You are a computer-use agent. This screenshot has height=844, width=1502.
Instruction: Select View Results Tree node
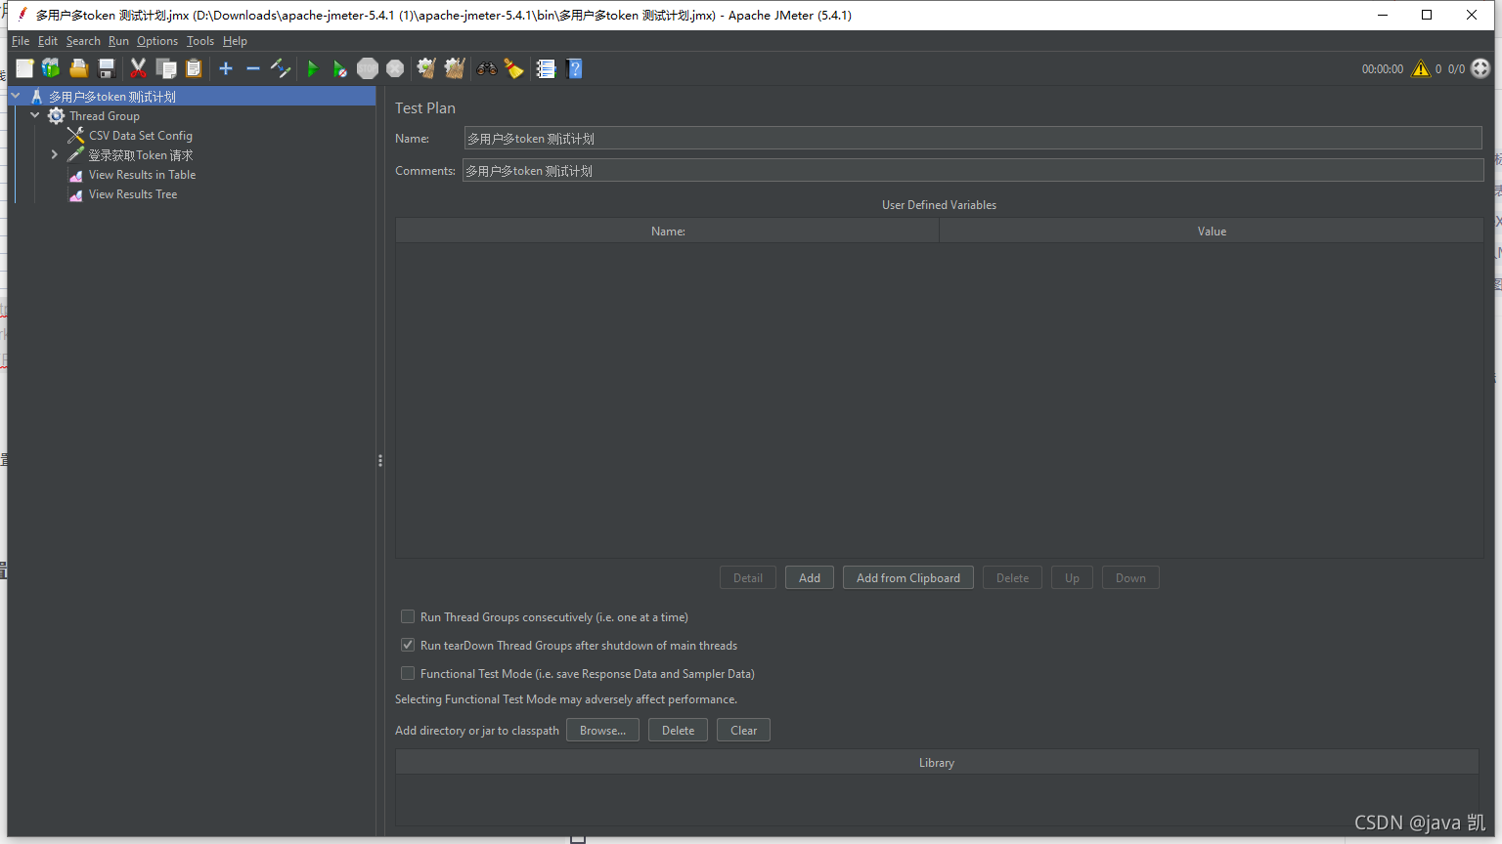133,193
